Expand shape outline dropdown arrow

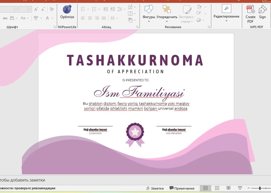(x=205, y=13)
